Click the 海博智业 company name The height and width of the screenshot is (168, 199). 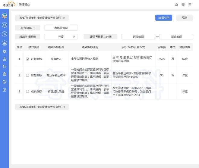(x=24, y=5)
